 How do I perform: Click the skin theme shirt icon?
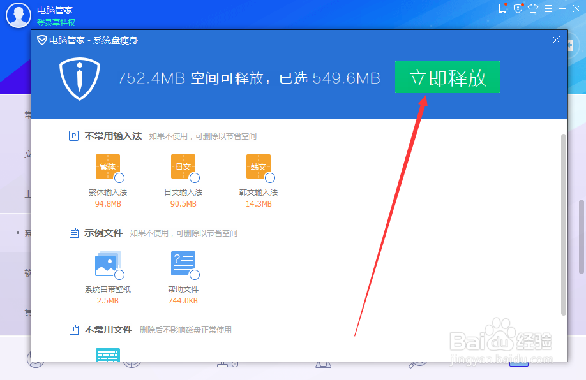(x=532, y=8)
